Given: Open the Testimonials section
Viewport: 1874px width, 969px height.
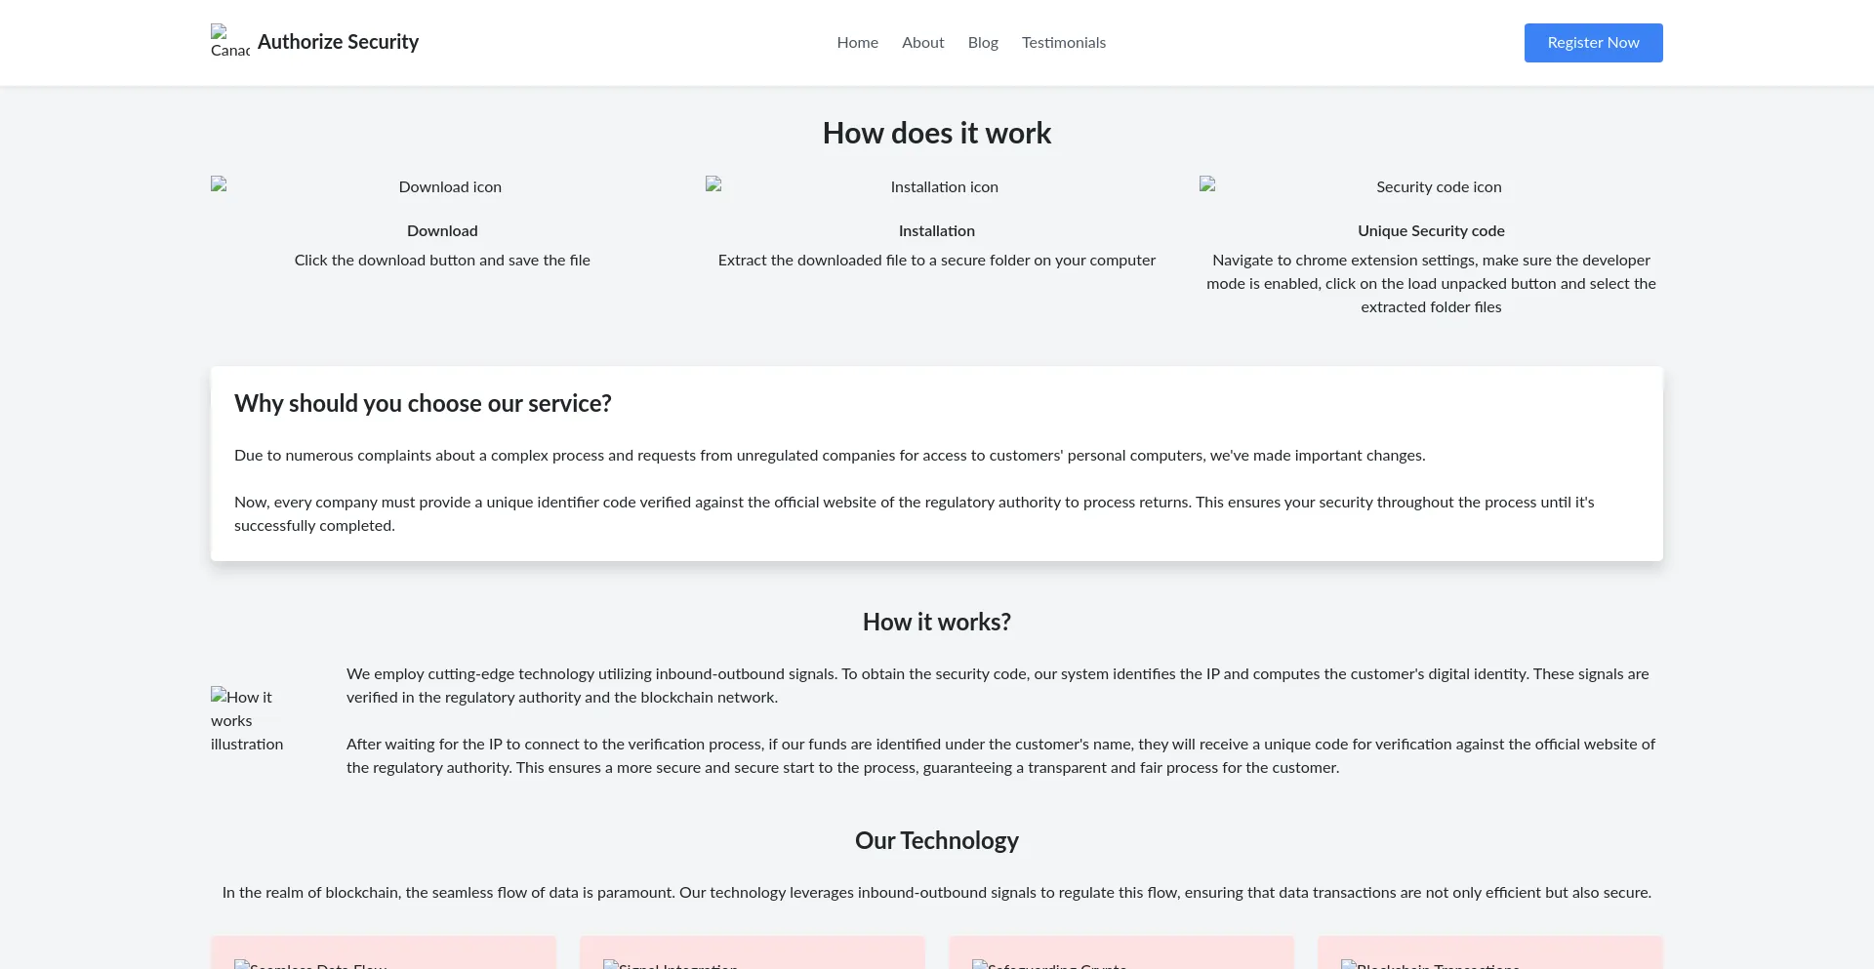Looking at the screenshot, I should 1063,42.
